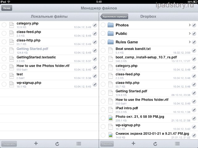Select iPad intro.pdf radio circle

pyautogui.click(x=103, y=110)
